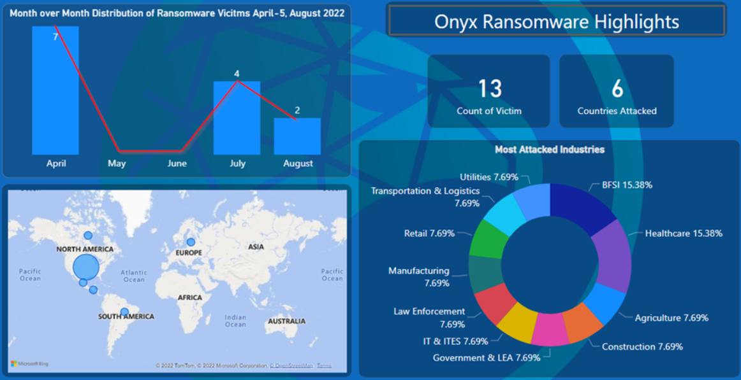Click the Construction 7.69% label
This screenshot has height=380, width=741.
[642, 346]
